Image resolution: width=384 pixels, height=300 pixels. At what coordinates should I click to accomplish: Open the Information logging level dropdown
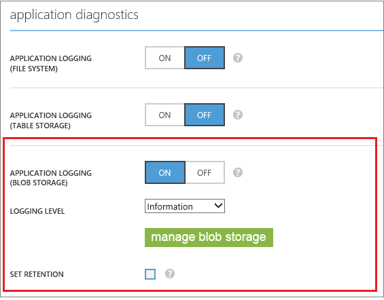tap(185, 206)
